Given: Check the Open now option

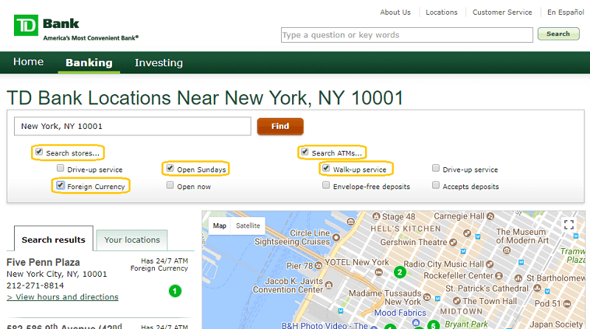Looking at the screenshot, I should point(170,185).
